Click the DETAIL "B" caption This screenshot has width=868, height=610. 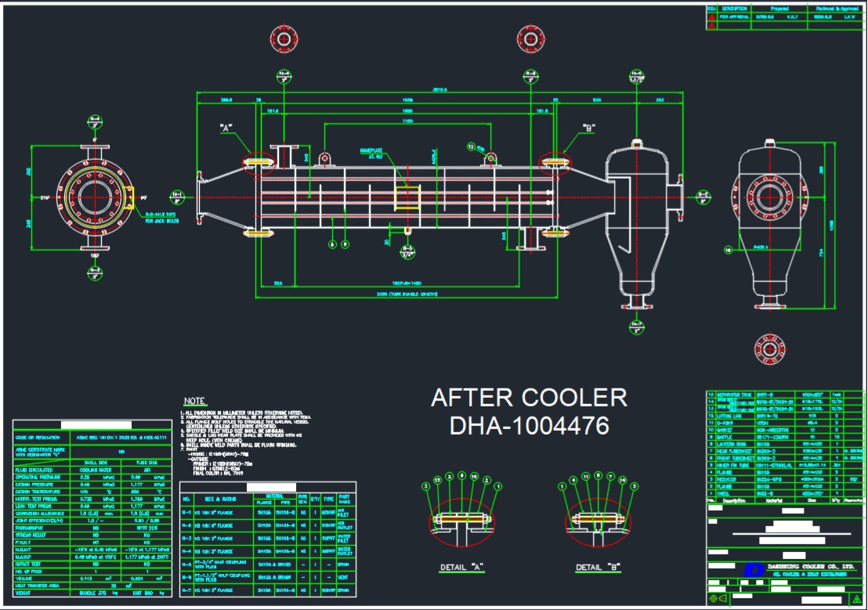point(598,568)
